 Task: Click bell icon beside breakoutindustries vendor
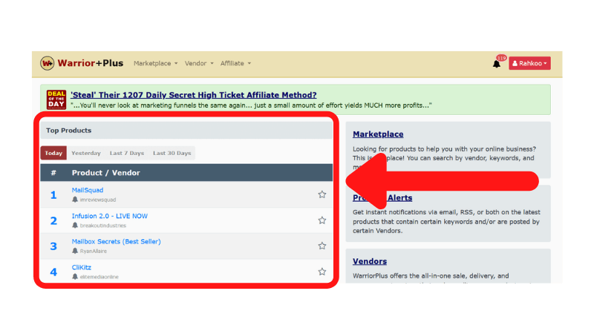coord(75,226)
